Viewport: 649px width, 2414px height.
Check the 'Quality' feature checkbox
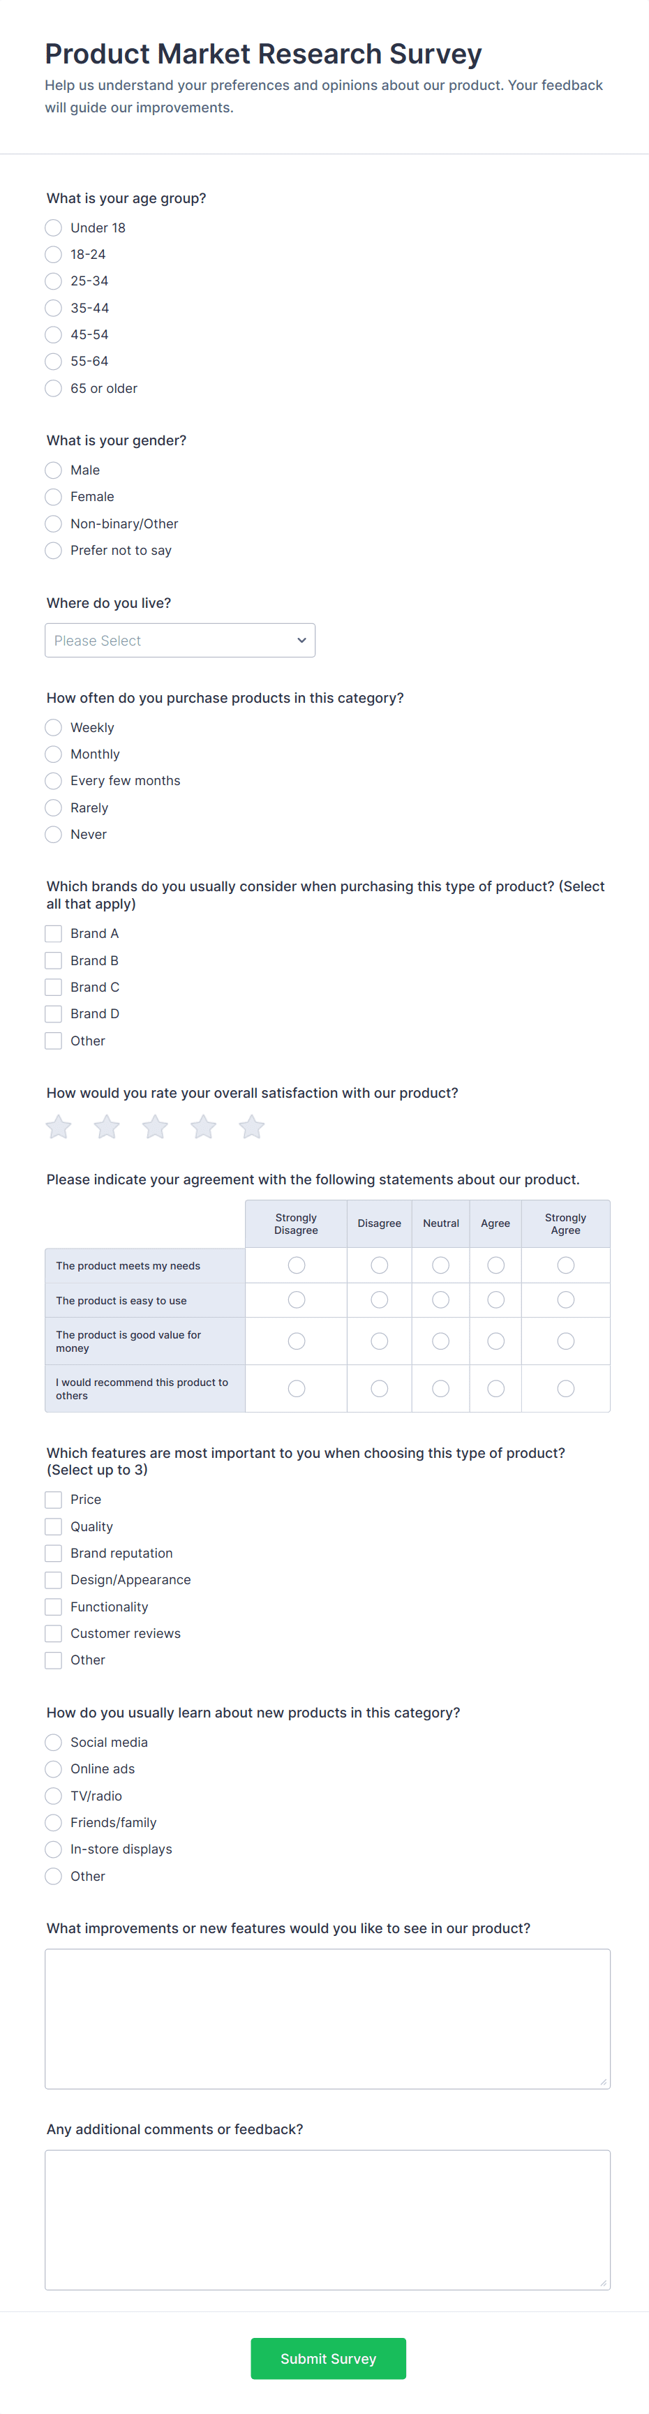coord(53,1526)
